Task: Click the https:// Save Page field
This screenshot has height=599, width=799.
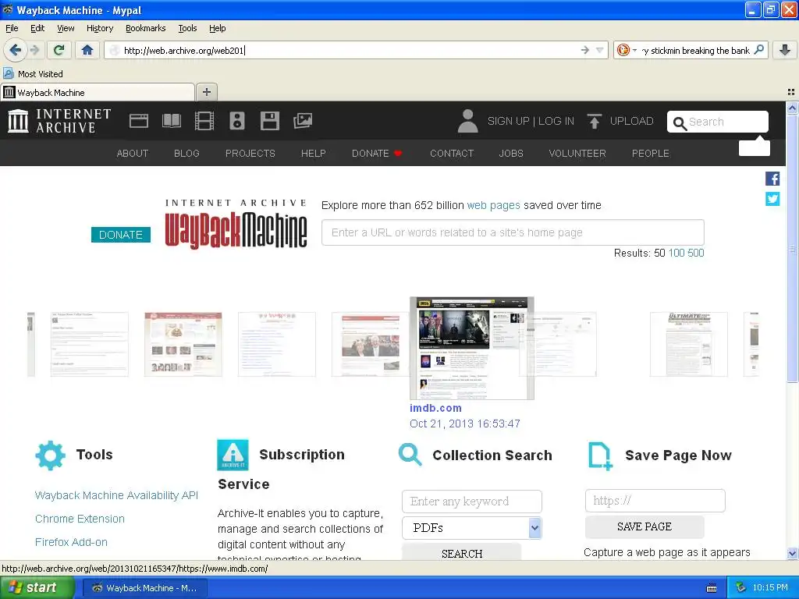Action: point(655,501)
